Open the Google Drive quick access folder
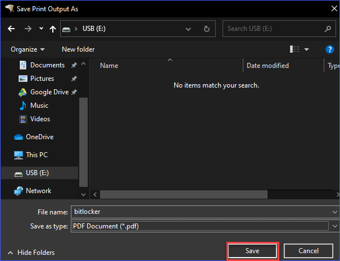This screenshot has height=261, width=340. (49, 92)
